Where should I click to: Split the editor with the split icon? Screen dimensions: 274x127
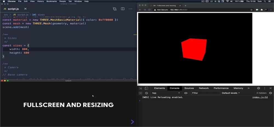click(x=123, y=9)
